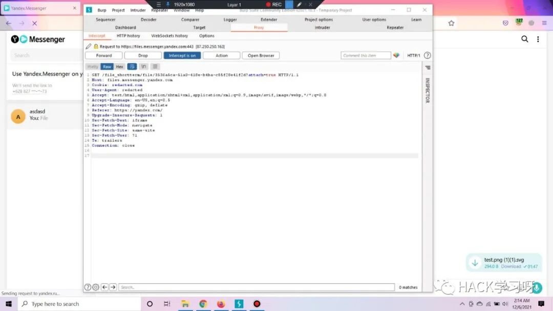Screen dimensions: 553x311
Task: Open the Firefox hamburger menu
Action: pyautogui.click(x=544, y=23)
